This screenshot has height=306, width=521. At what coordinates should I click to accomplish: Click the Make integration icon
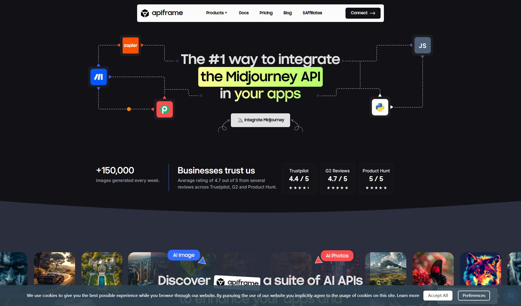tap(98, 77)
